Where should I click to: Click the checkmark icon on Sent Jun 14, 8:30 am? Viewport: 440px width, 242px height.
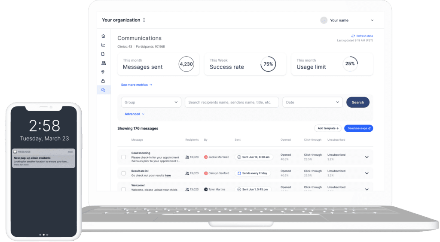click(x=239, y=157)
